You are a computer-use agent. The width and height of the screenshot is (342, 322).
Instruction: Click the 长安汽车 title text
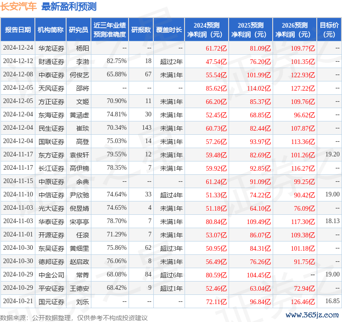(x=18, y=6)
